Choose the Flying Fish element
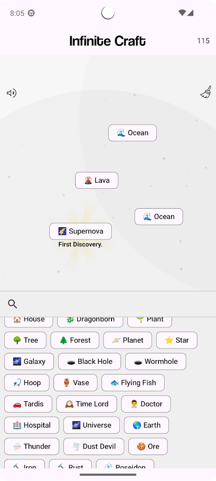The height and width of the screenshot is (481, 216). 133,383
